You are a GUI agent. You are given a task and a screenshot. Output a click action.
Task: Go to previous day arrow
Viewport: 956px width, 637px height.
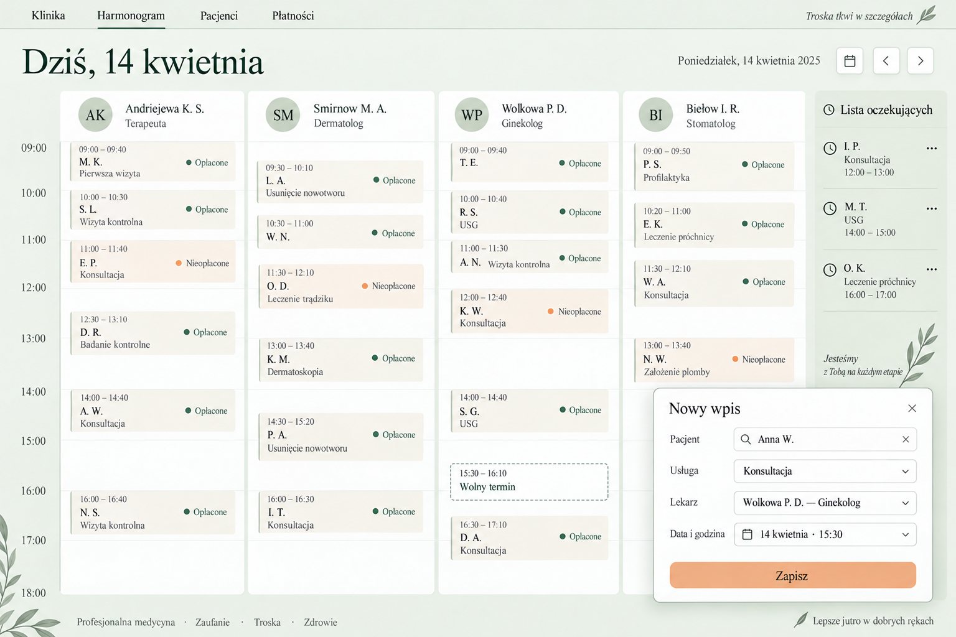886,61
